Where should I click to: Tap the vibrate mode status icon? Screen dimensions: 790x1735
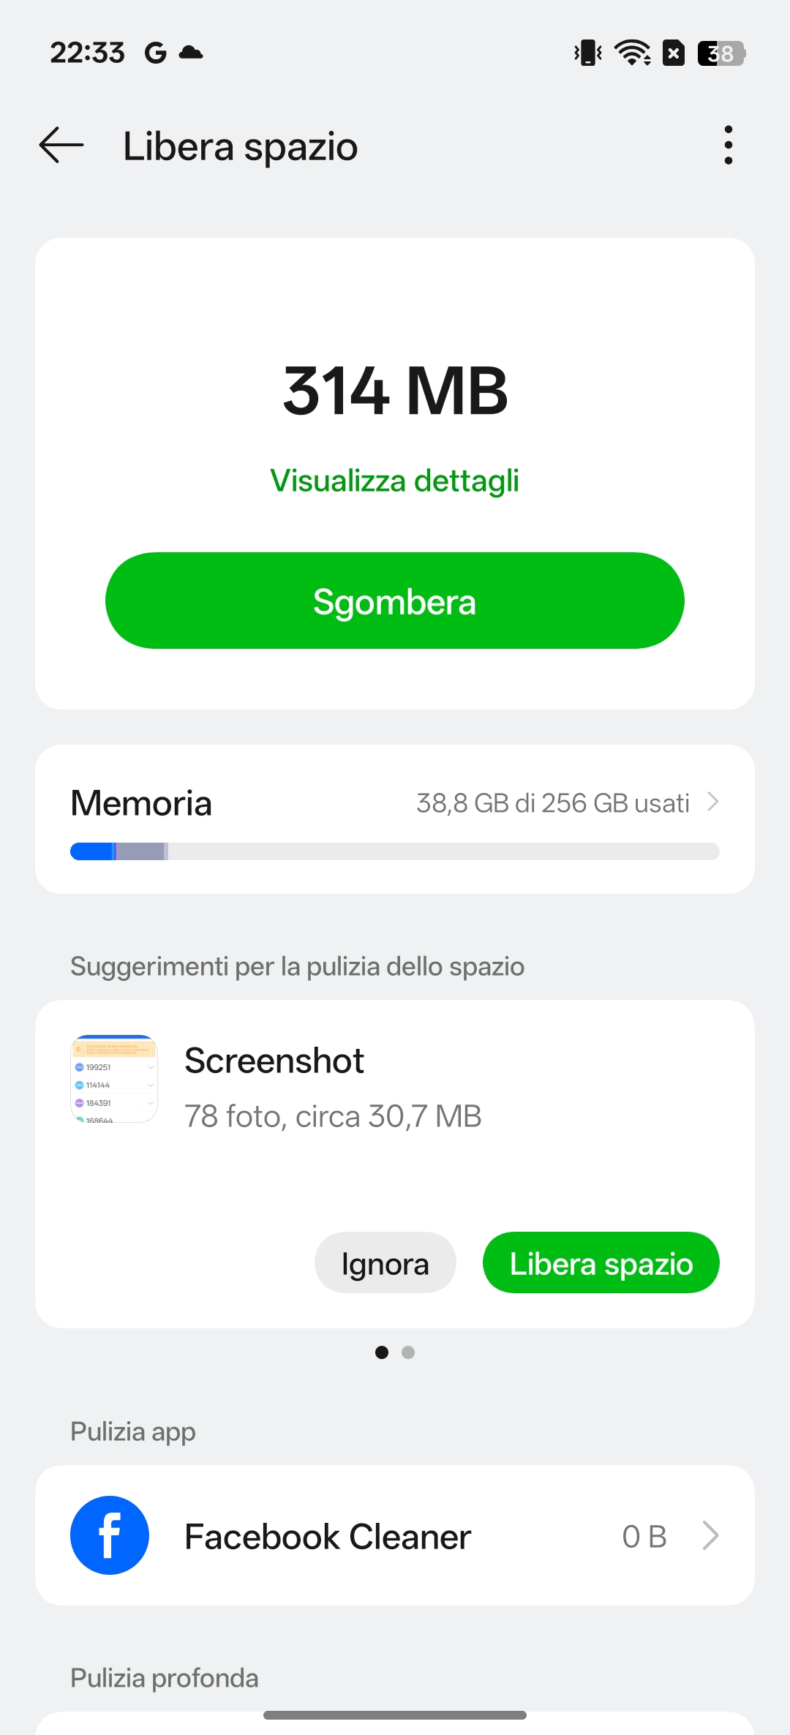[x=588, y=53]
